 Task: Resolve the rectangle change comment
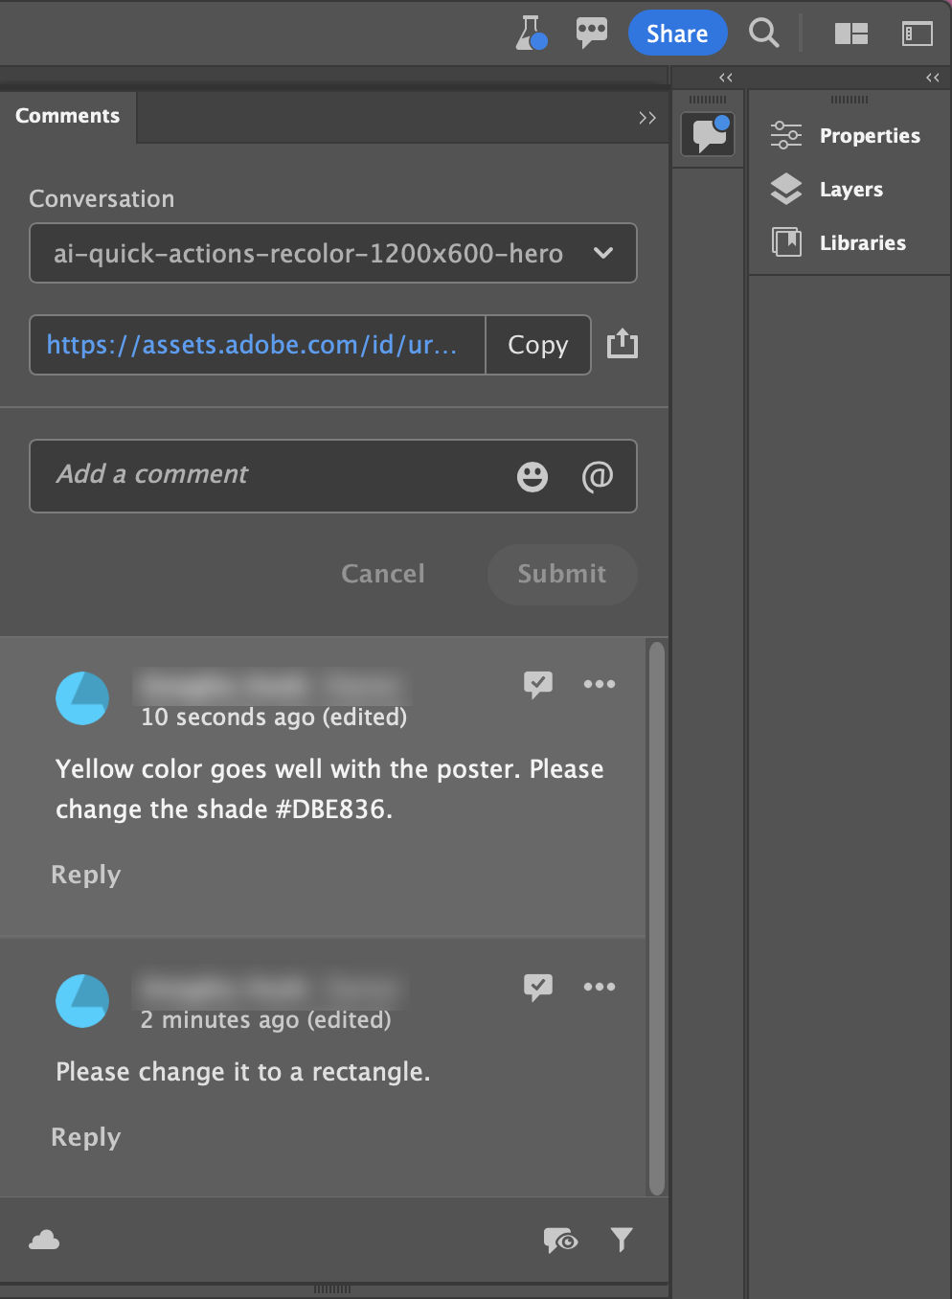coord(538,987)
